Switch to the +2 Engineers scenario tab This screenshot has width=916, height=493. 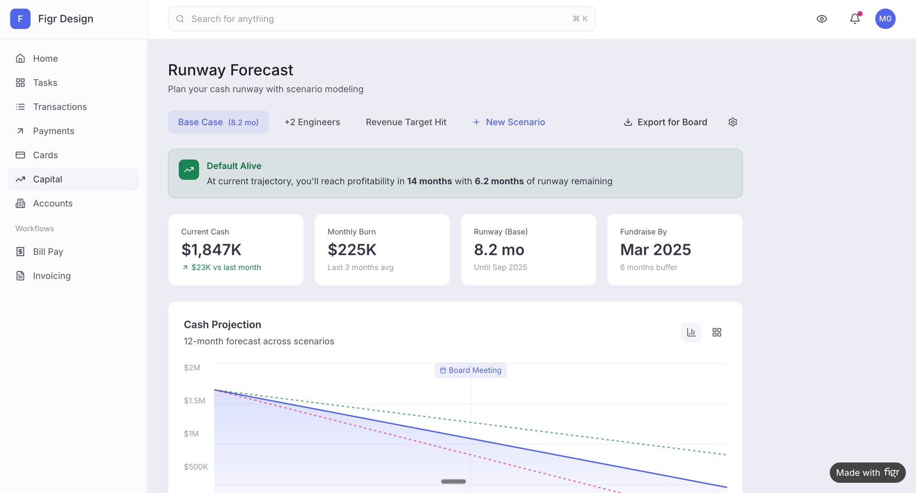[312, 122]
